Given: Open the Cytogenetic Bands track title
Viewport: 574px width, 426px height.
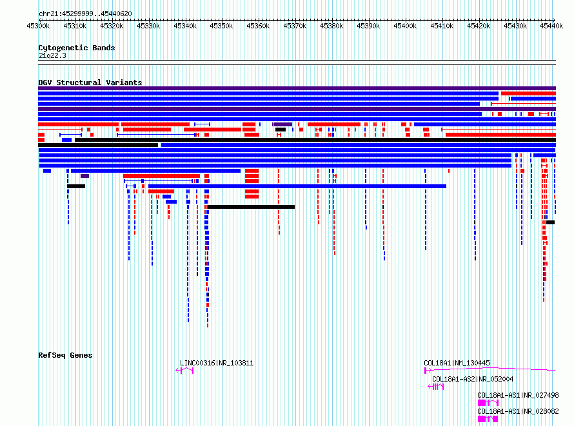Looking at the screenshot, I should point(77,48).
